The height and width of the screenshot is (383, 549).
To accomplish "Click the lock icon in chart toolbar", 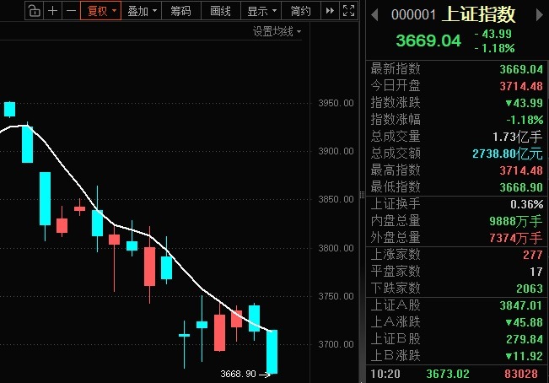I will click(35, 11).
